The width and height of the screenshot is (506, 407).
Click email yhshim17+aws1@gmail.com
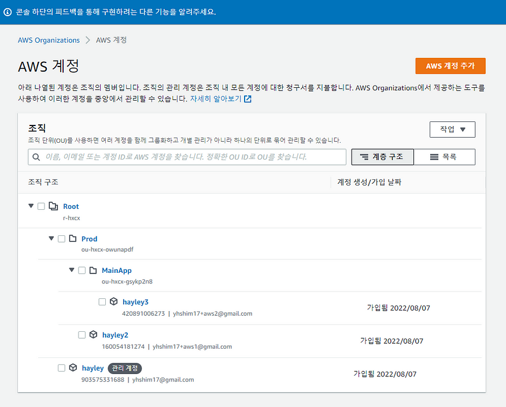pyautogui.click(x=193, y=347)
